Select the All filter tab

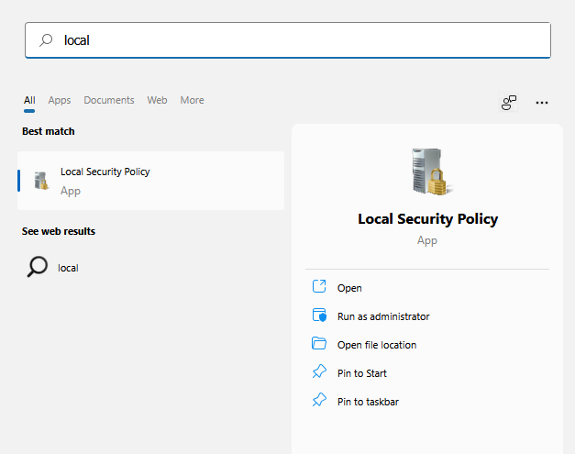point(29,100)
